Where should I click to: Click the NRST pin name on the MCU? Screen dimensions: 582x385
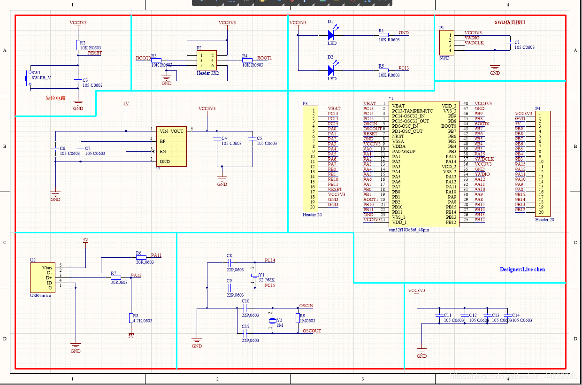(398, 136)
